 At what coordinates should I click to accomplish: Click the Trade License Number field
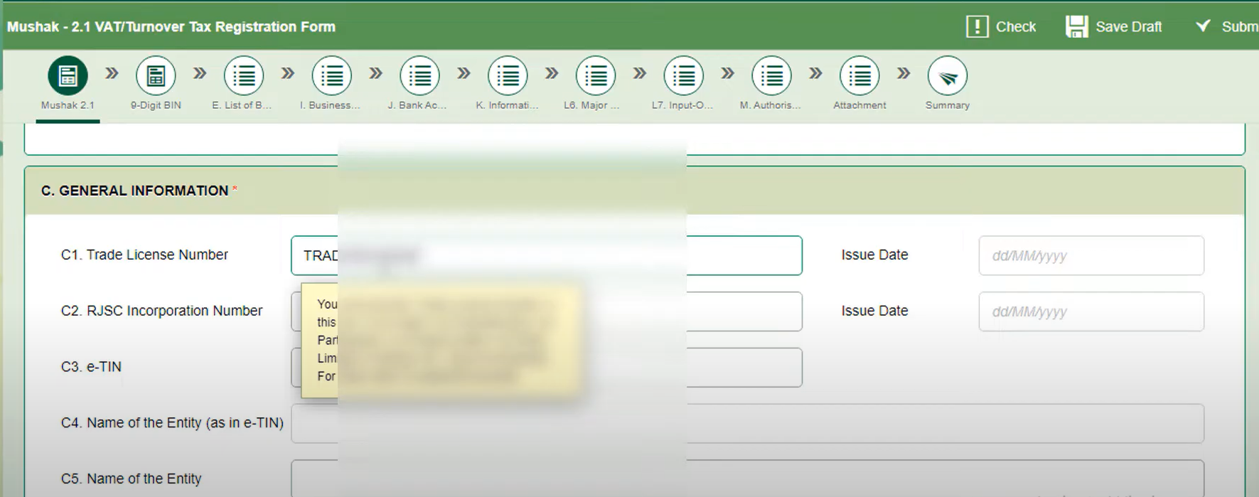[x=743, y=255]
